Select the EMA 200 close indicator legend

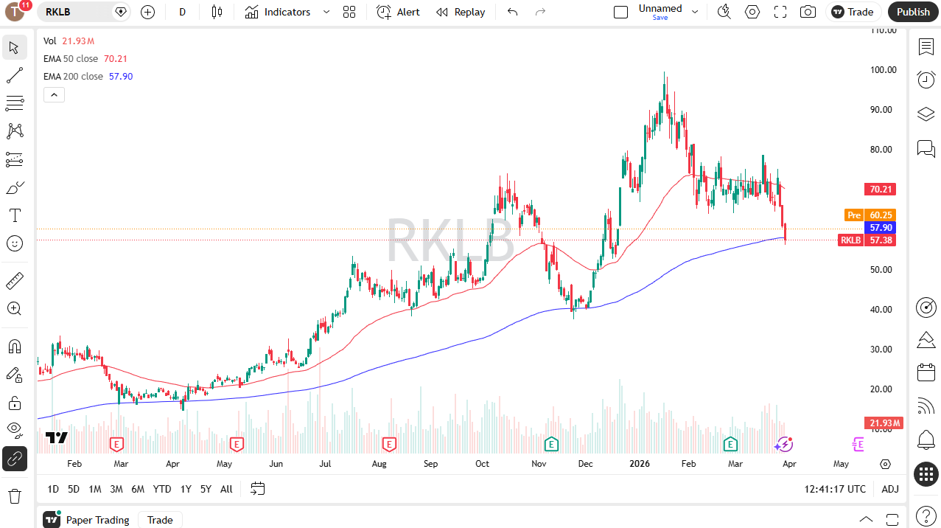coord(73,77)
